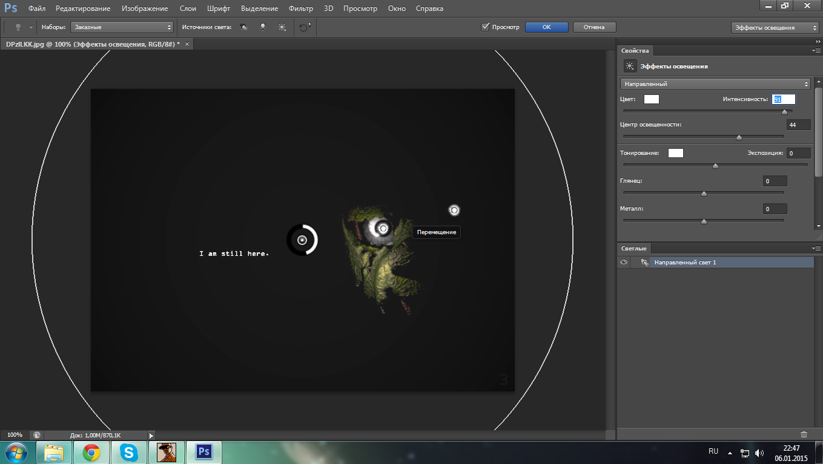Image resolution: width=823 pixels, height=464 pixels.
Task: Click the Центр освещенности slider handle
Action: (739, 137)
